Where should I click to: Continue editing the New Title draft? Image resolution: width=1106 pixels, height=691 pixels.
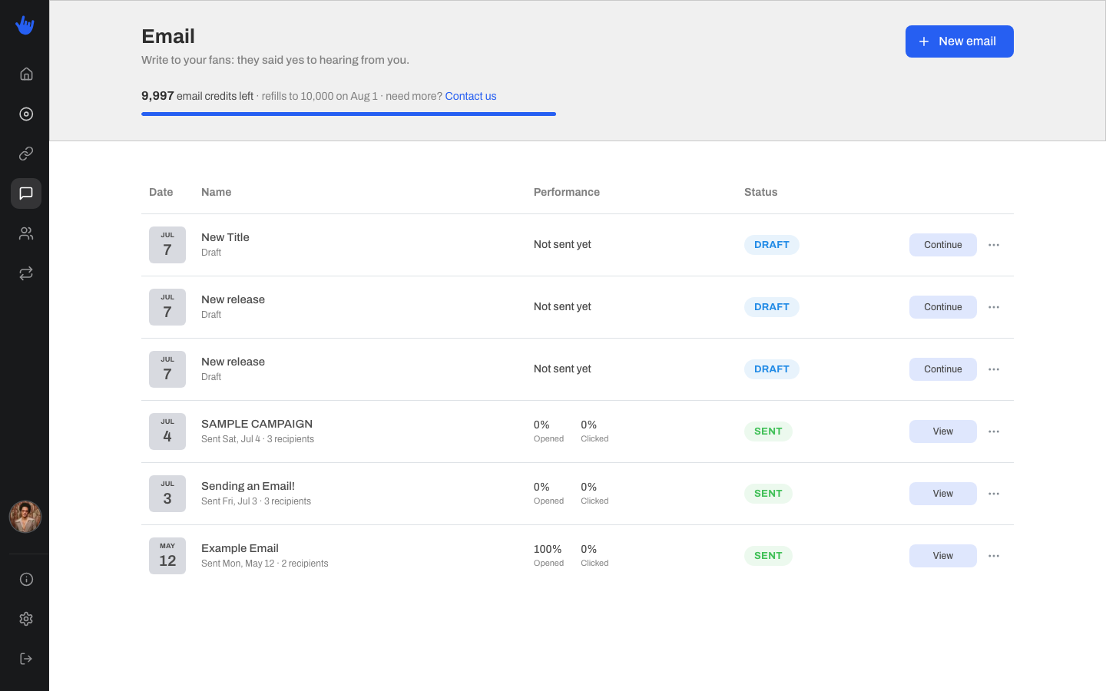click(x=943, y=245)
